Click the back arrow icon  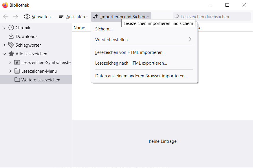click(x=6, y=17)
